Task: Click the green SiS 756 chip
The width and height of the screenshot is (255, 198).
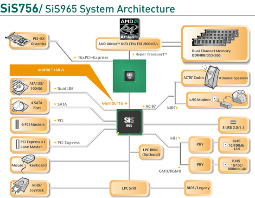Action: click(x=129, y=76)
